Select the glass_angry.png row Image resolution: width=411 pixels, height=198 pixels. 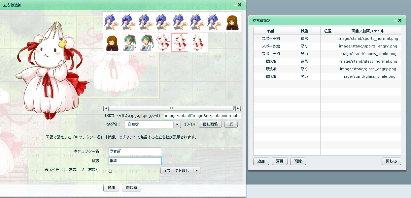(x=327, y=69)
